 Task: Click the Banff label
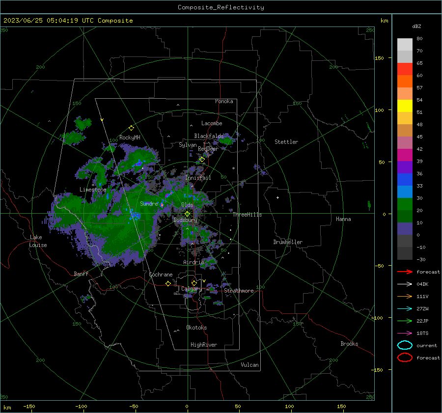(81, 274)
